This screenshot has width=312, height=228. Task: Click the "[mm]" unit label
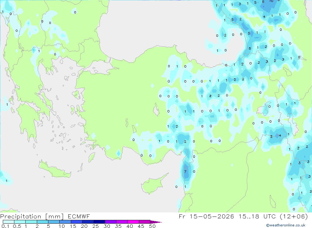(55, 216)
